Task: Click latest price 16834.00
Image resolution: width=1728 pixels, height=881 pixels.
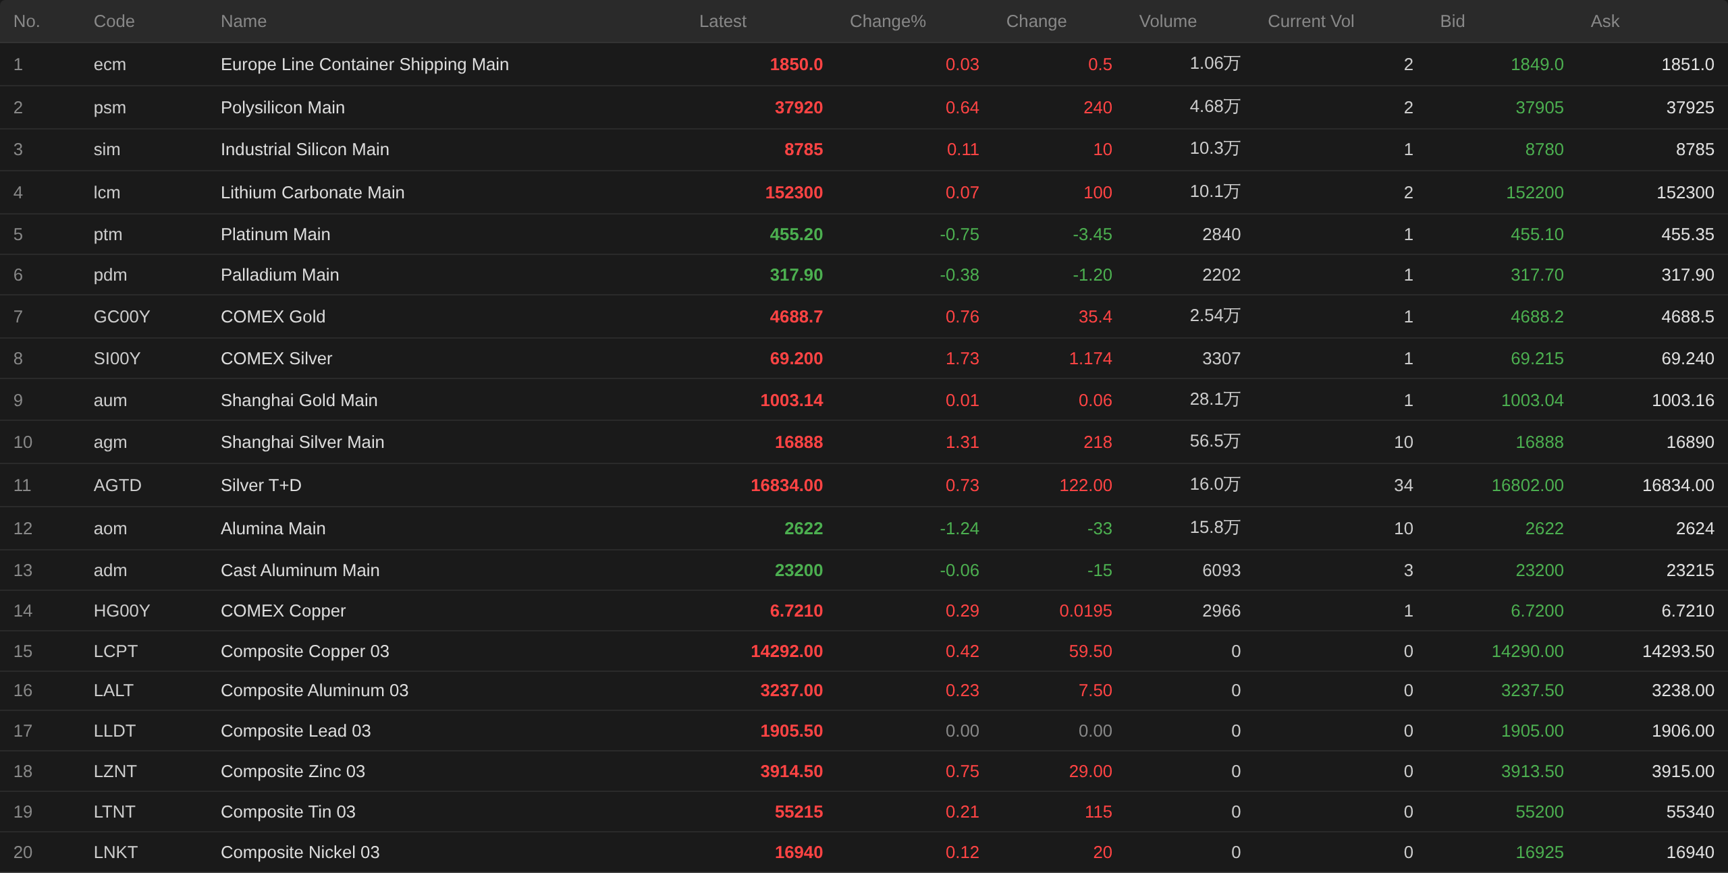Action: pyautogui.click(x=787, y=486)
